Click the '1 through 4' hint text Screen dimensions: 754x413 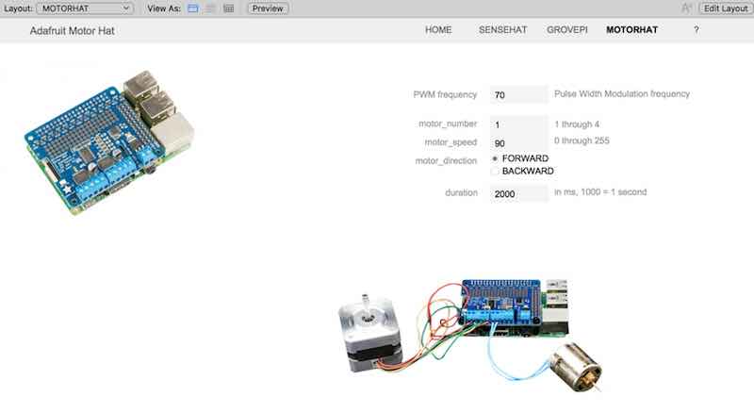[x=577, y=124]
